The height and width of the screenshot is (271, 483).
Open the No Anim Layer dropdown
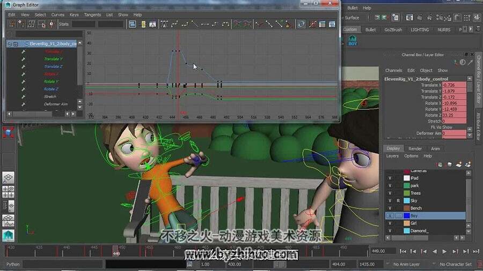pos(404,264)
